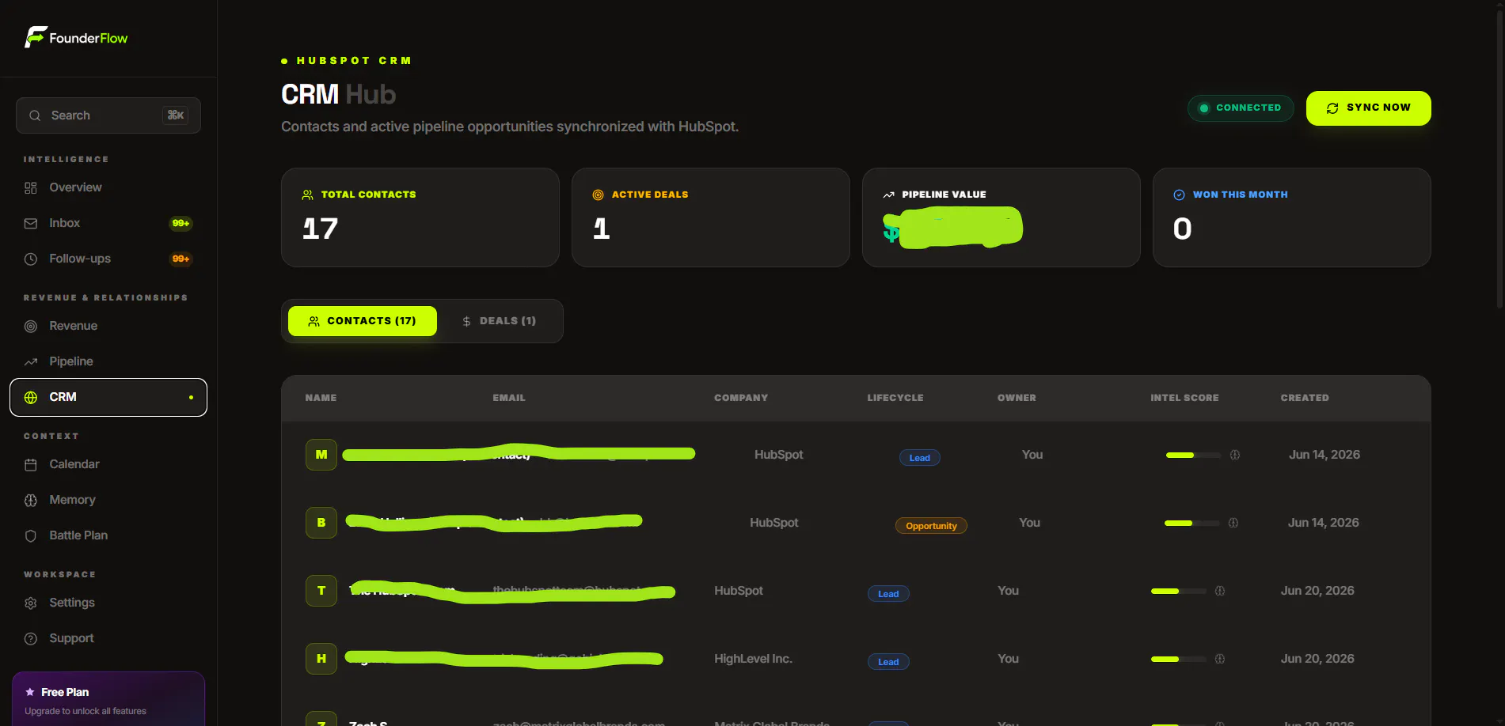Click the LIFECYCLE column header
This screenshot has height=726, width=1505.
coord(895,398)
